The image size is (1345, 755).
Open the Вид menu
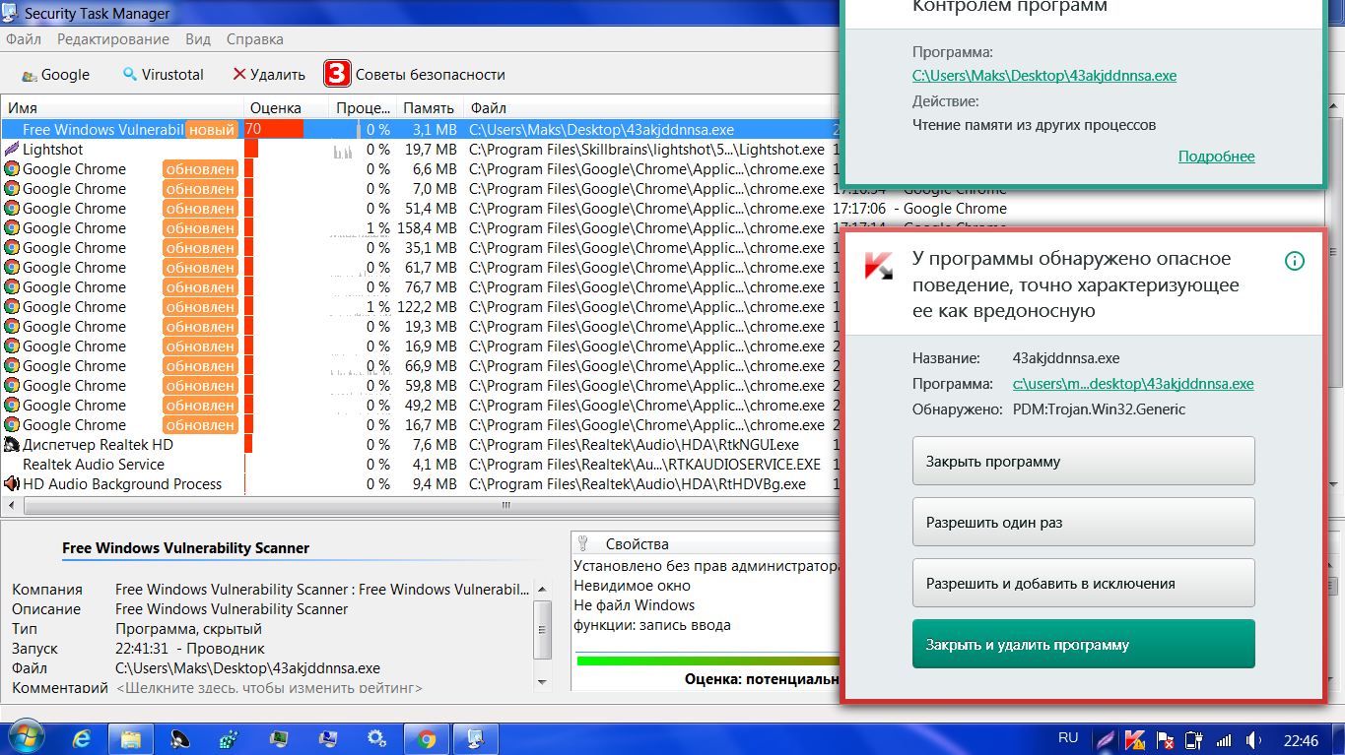(x=198, y=39)
